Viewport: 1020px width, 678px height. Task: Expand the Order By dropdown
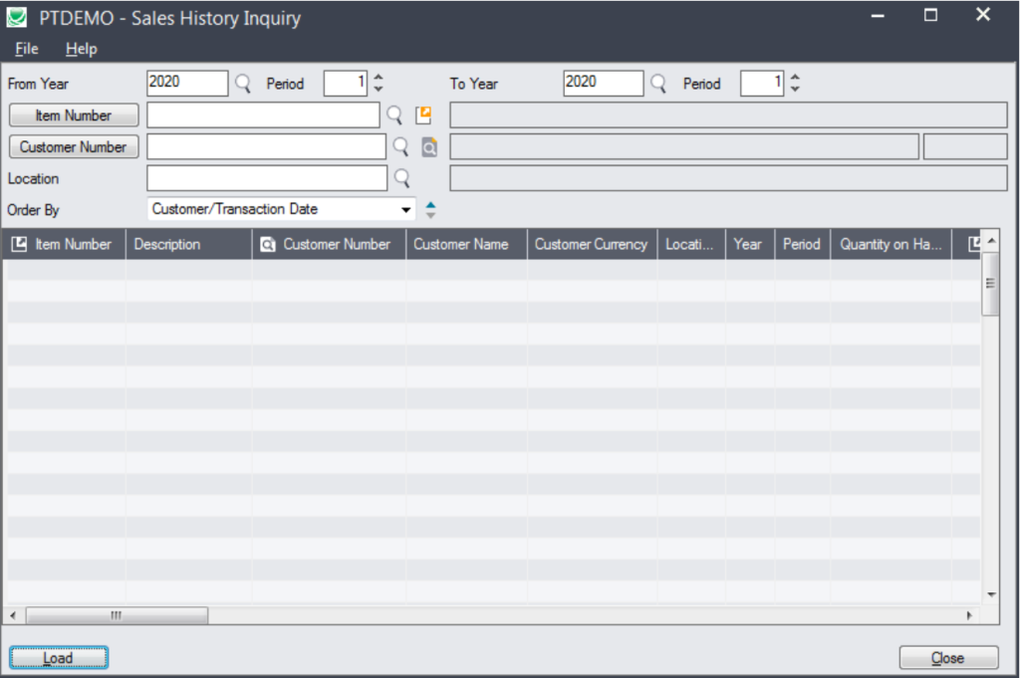406,209
